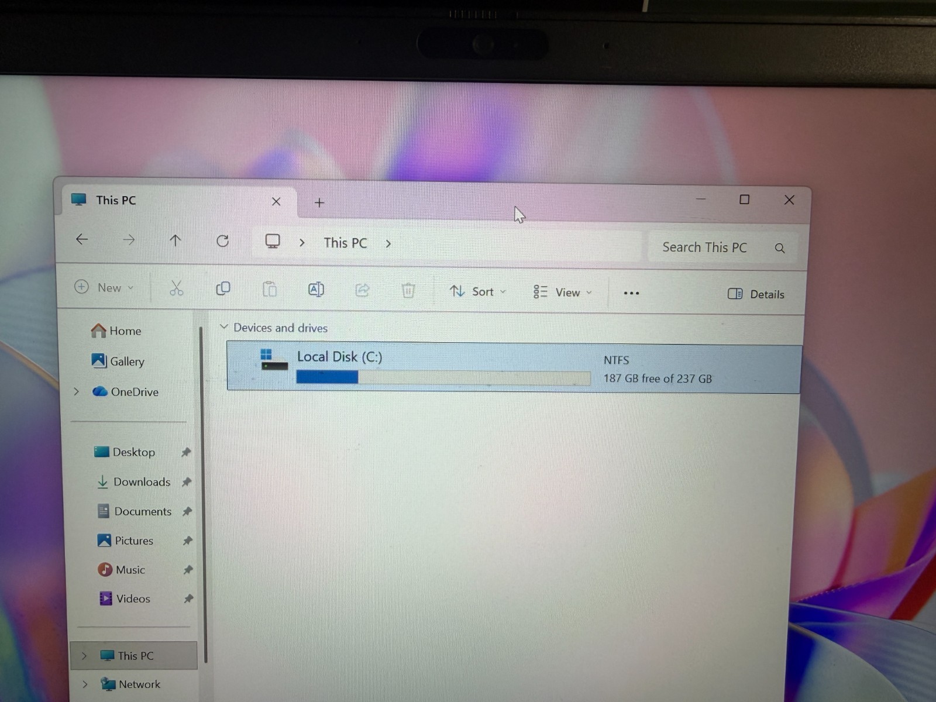Image resolution: width=936 pixels, height=702 pixels.
Task: Maximize the File Explorer window
Action: [x=744, y=199]
